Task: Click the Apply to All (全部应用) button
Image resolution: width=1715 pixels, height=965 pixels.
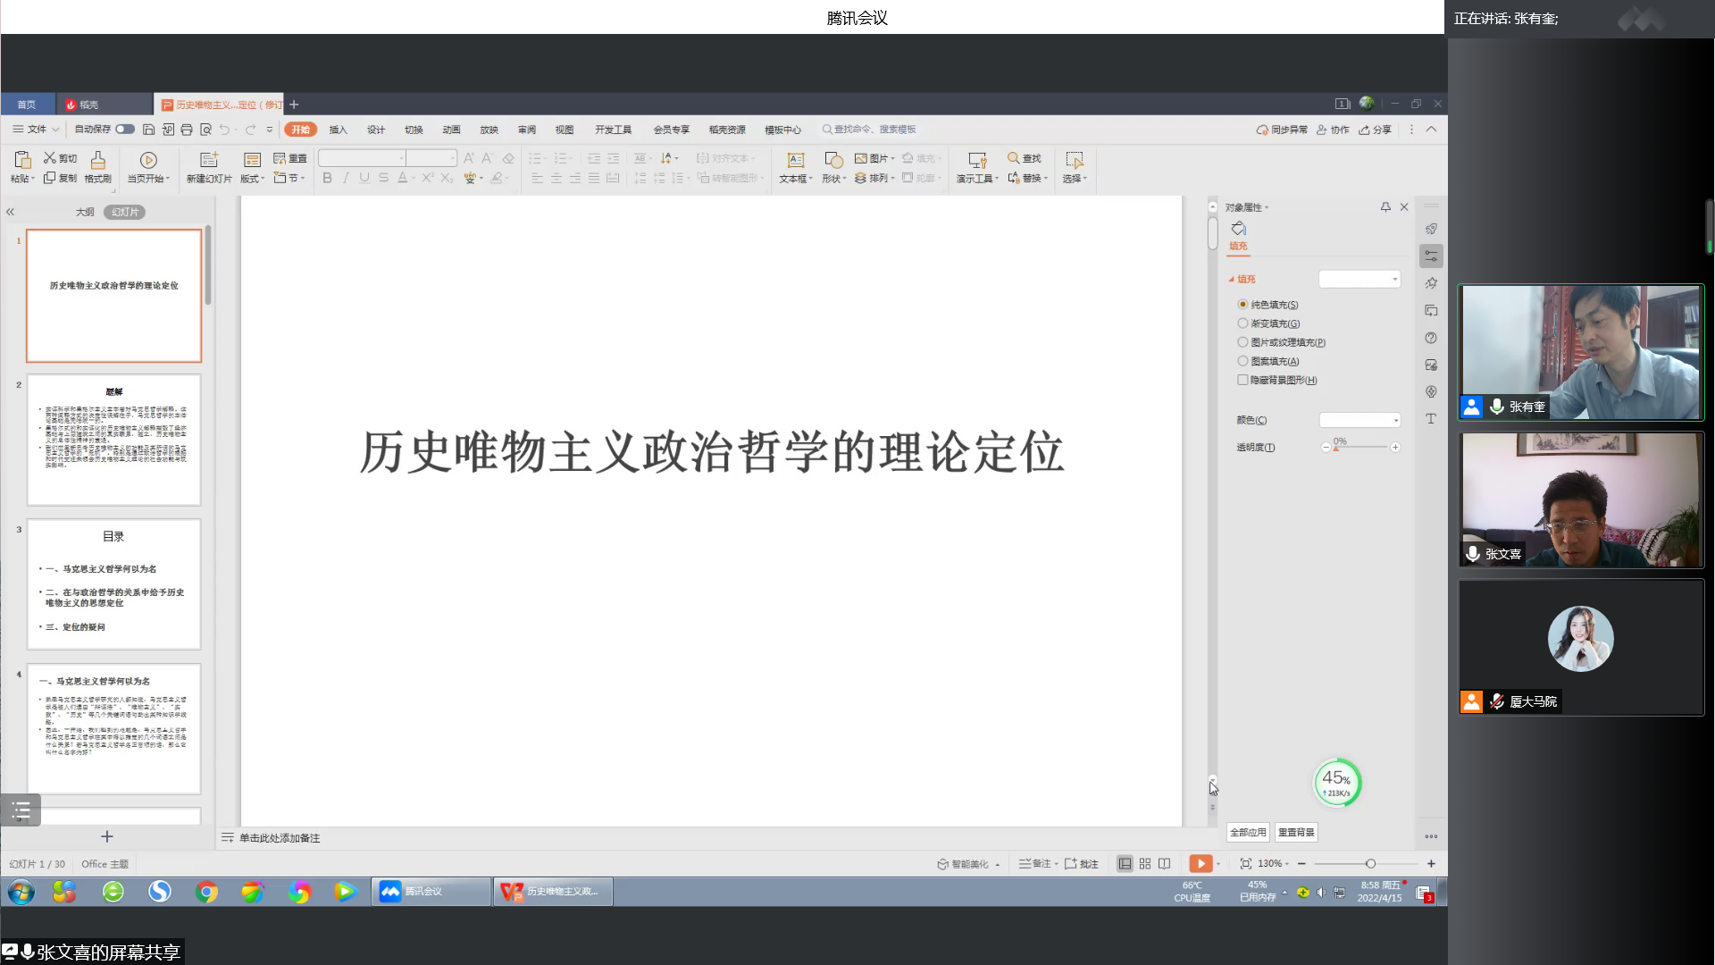Action: [x=1248, y=833]
